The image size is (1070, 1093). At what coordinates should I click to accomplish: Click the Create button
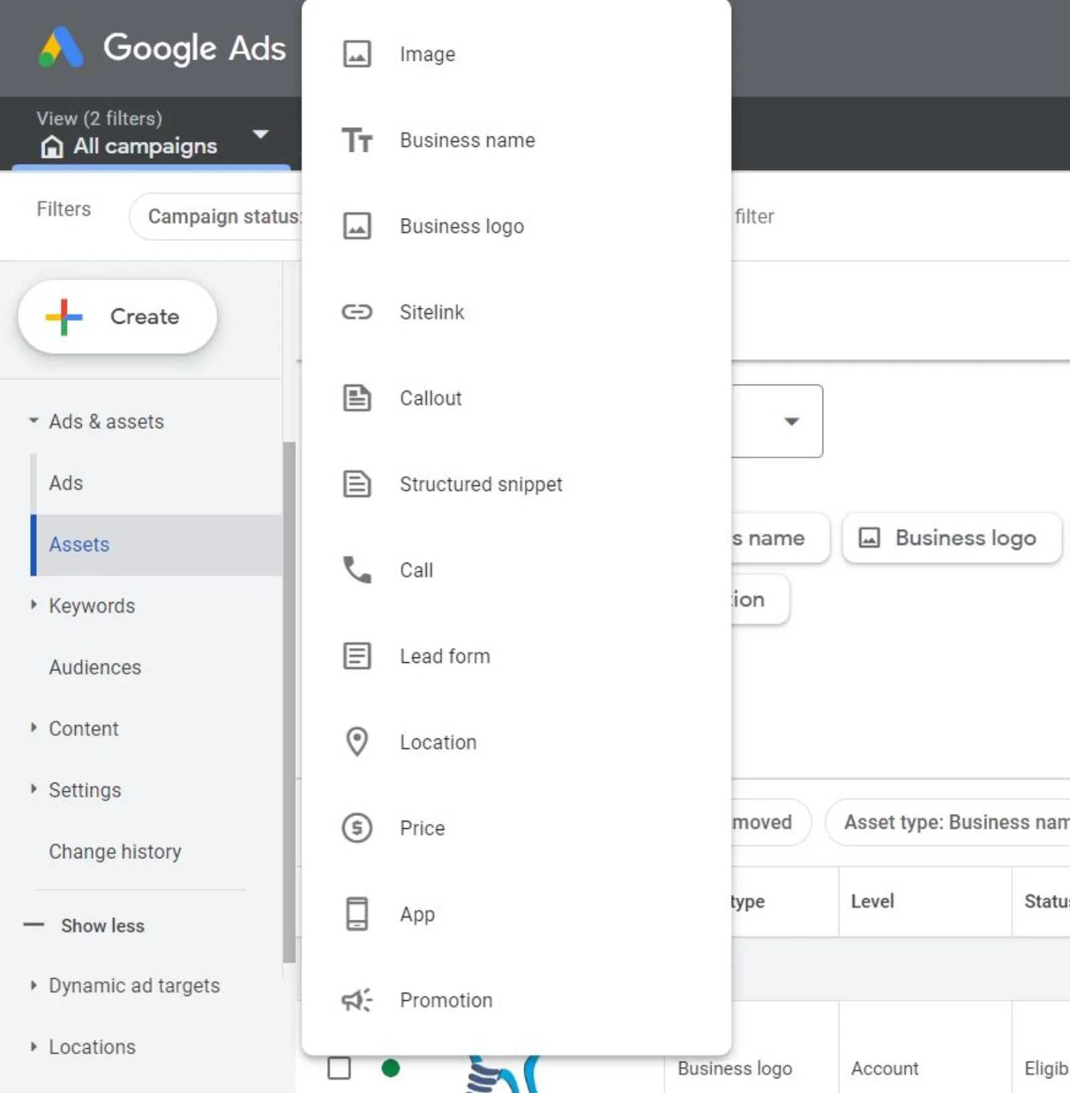click(x=118, y=317)
